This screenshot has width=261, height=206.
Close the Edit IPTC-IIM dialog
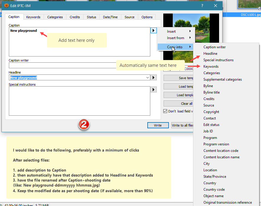216,6
